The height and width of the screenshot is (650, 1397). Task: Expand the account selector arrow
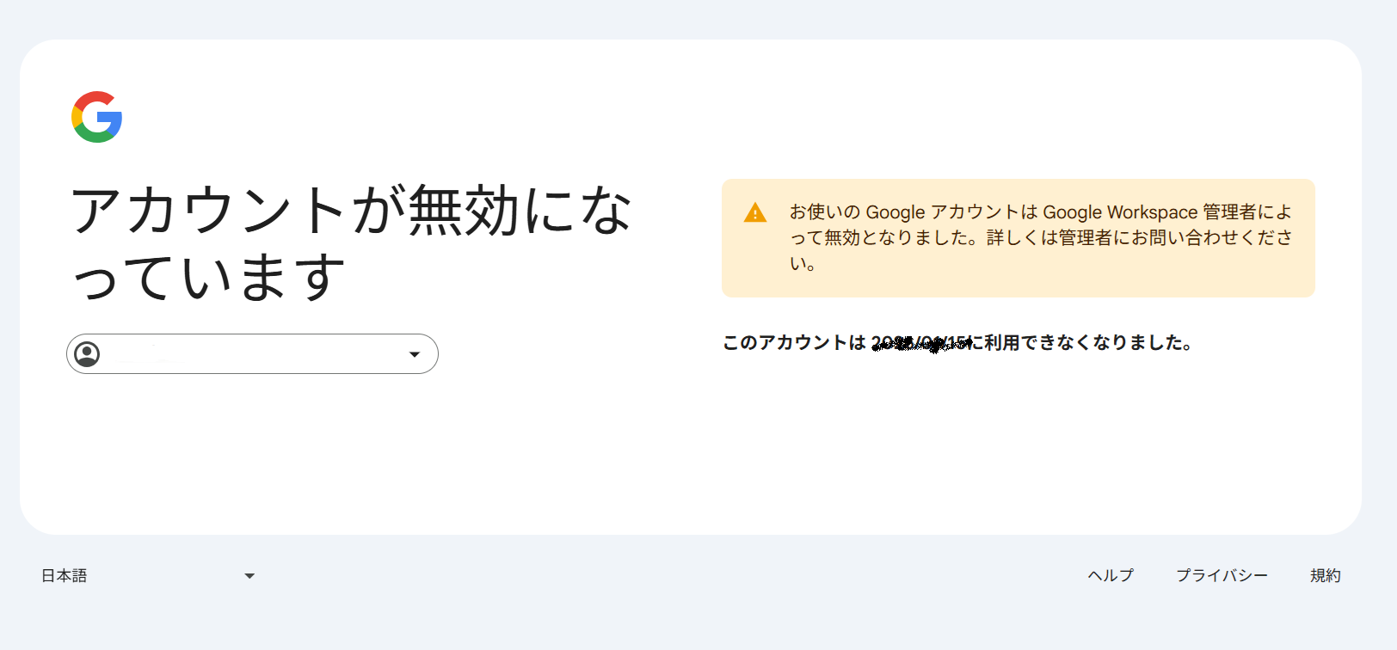[415, 354]
